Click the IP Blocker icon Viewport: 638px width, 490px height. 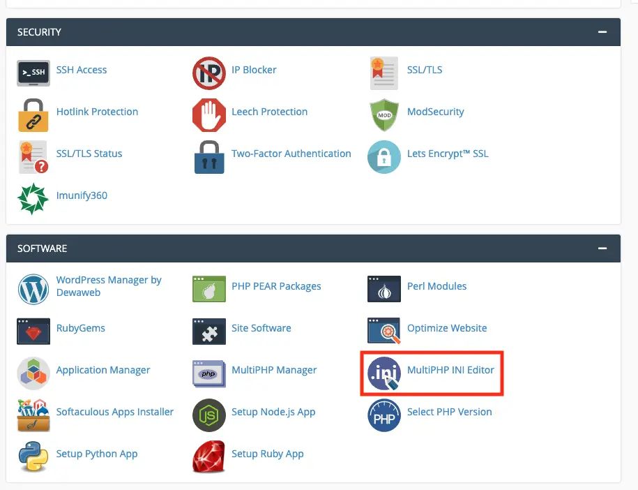click(x=208, y=73)
